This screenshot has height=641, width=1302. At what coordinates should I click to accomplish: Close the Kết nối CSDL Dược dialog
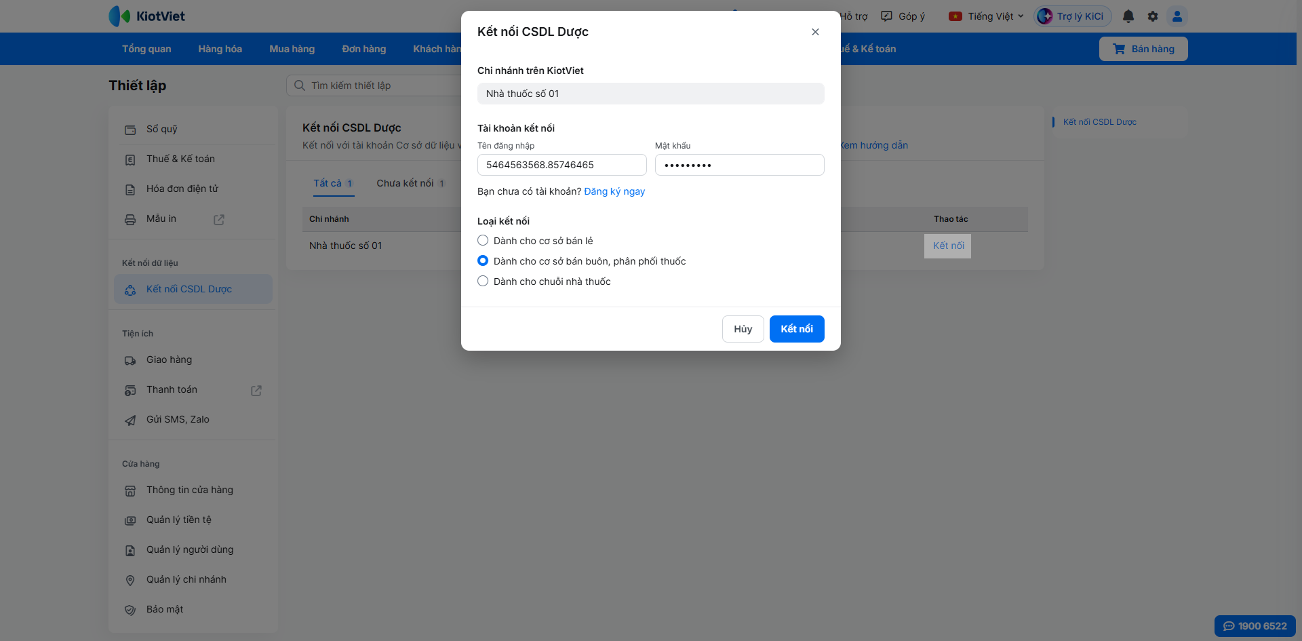(x=815, y=32)
